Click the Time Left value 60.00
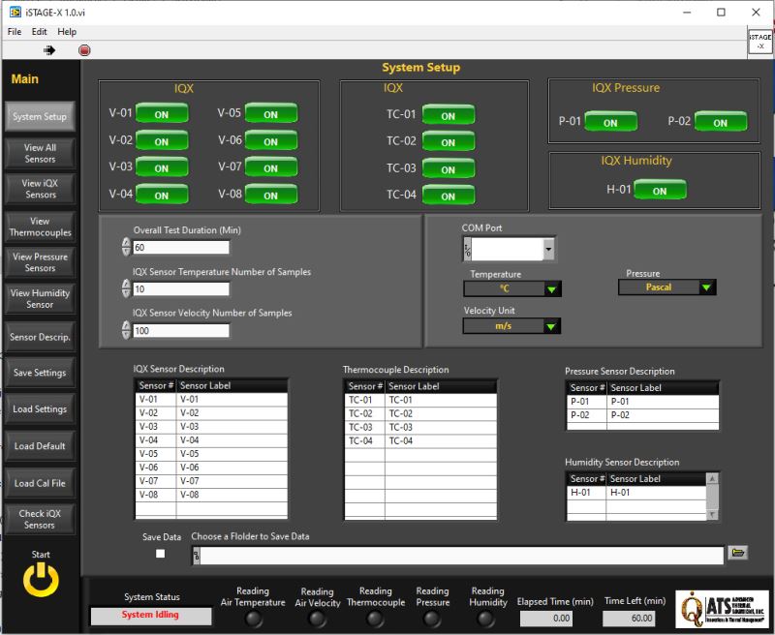Screen dimensions: 775x635 coord(629,618)
